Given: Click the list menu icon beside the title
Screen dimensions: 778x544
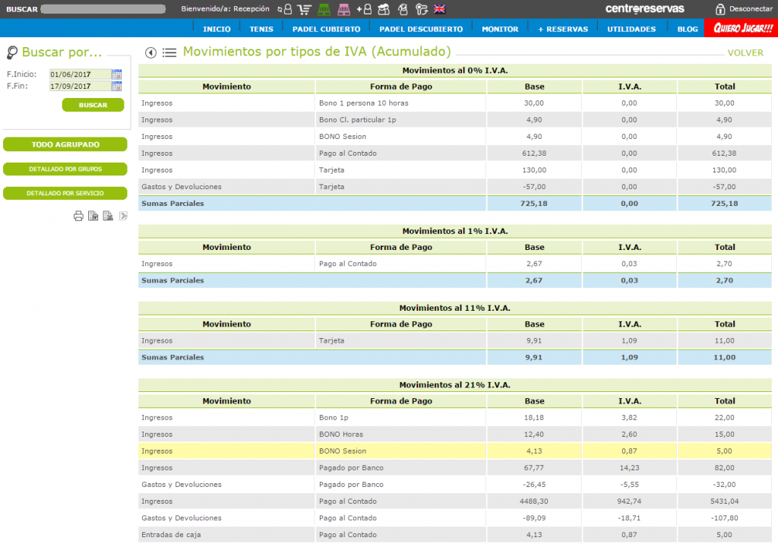Looking at the screenshot, I should (x=169, y=52).
